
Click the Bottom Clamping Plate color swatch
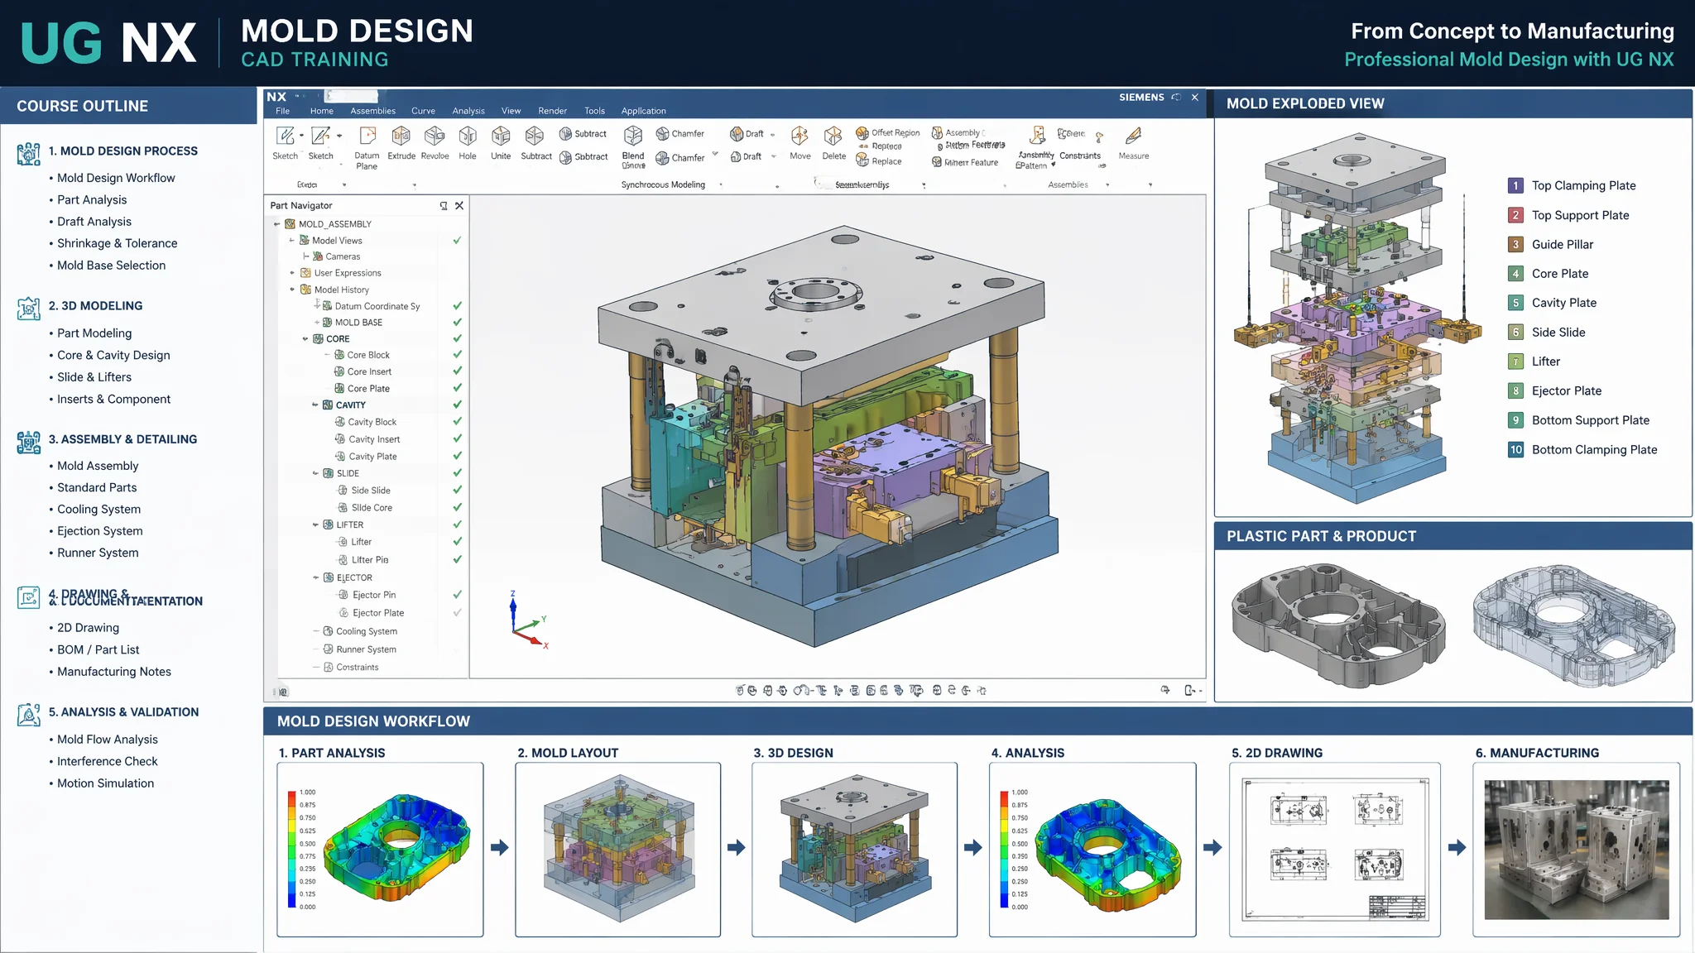pos(1515,450)
